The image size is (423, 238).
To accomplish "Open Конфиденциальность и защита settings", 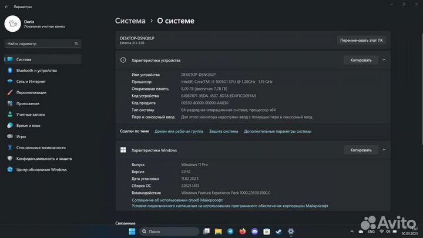I will click(43, 159).
